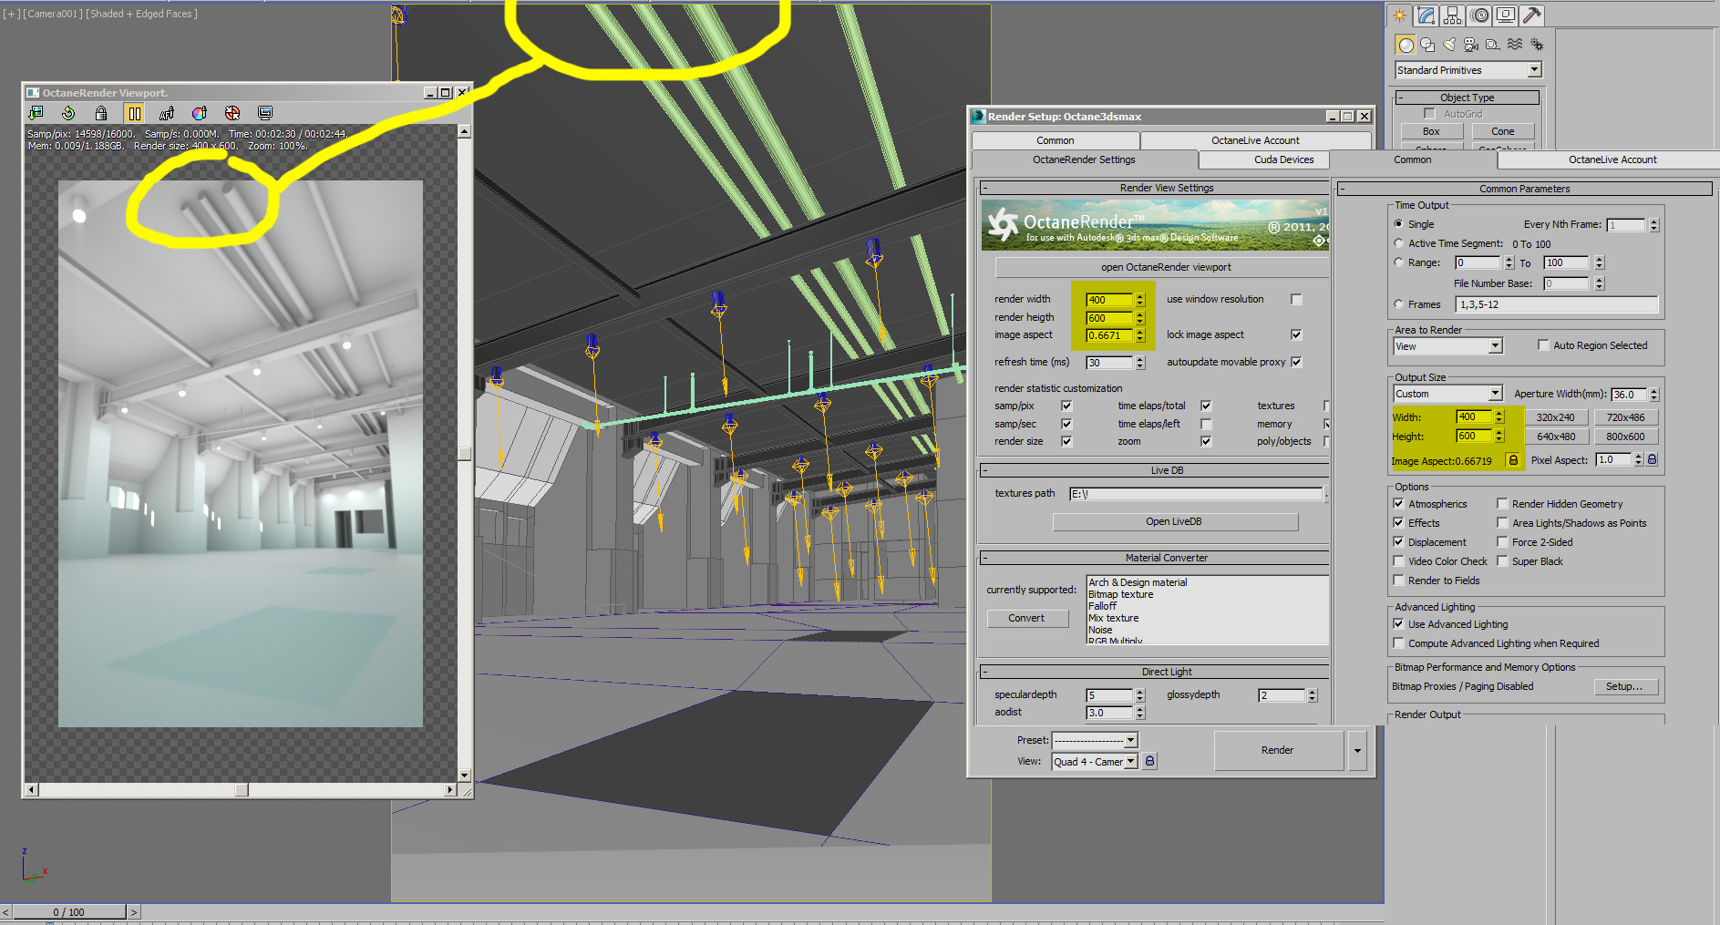This screenshot has height=925, width=1720.
Task: Click the bitmap proxies Setup... button
Action: (x=1624, y=686)
